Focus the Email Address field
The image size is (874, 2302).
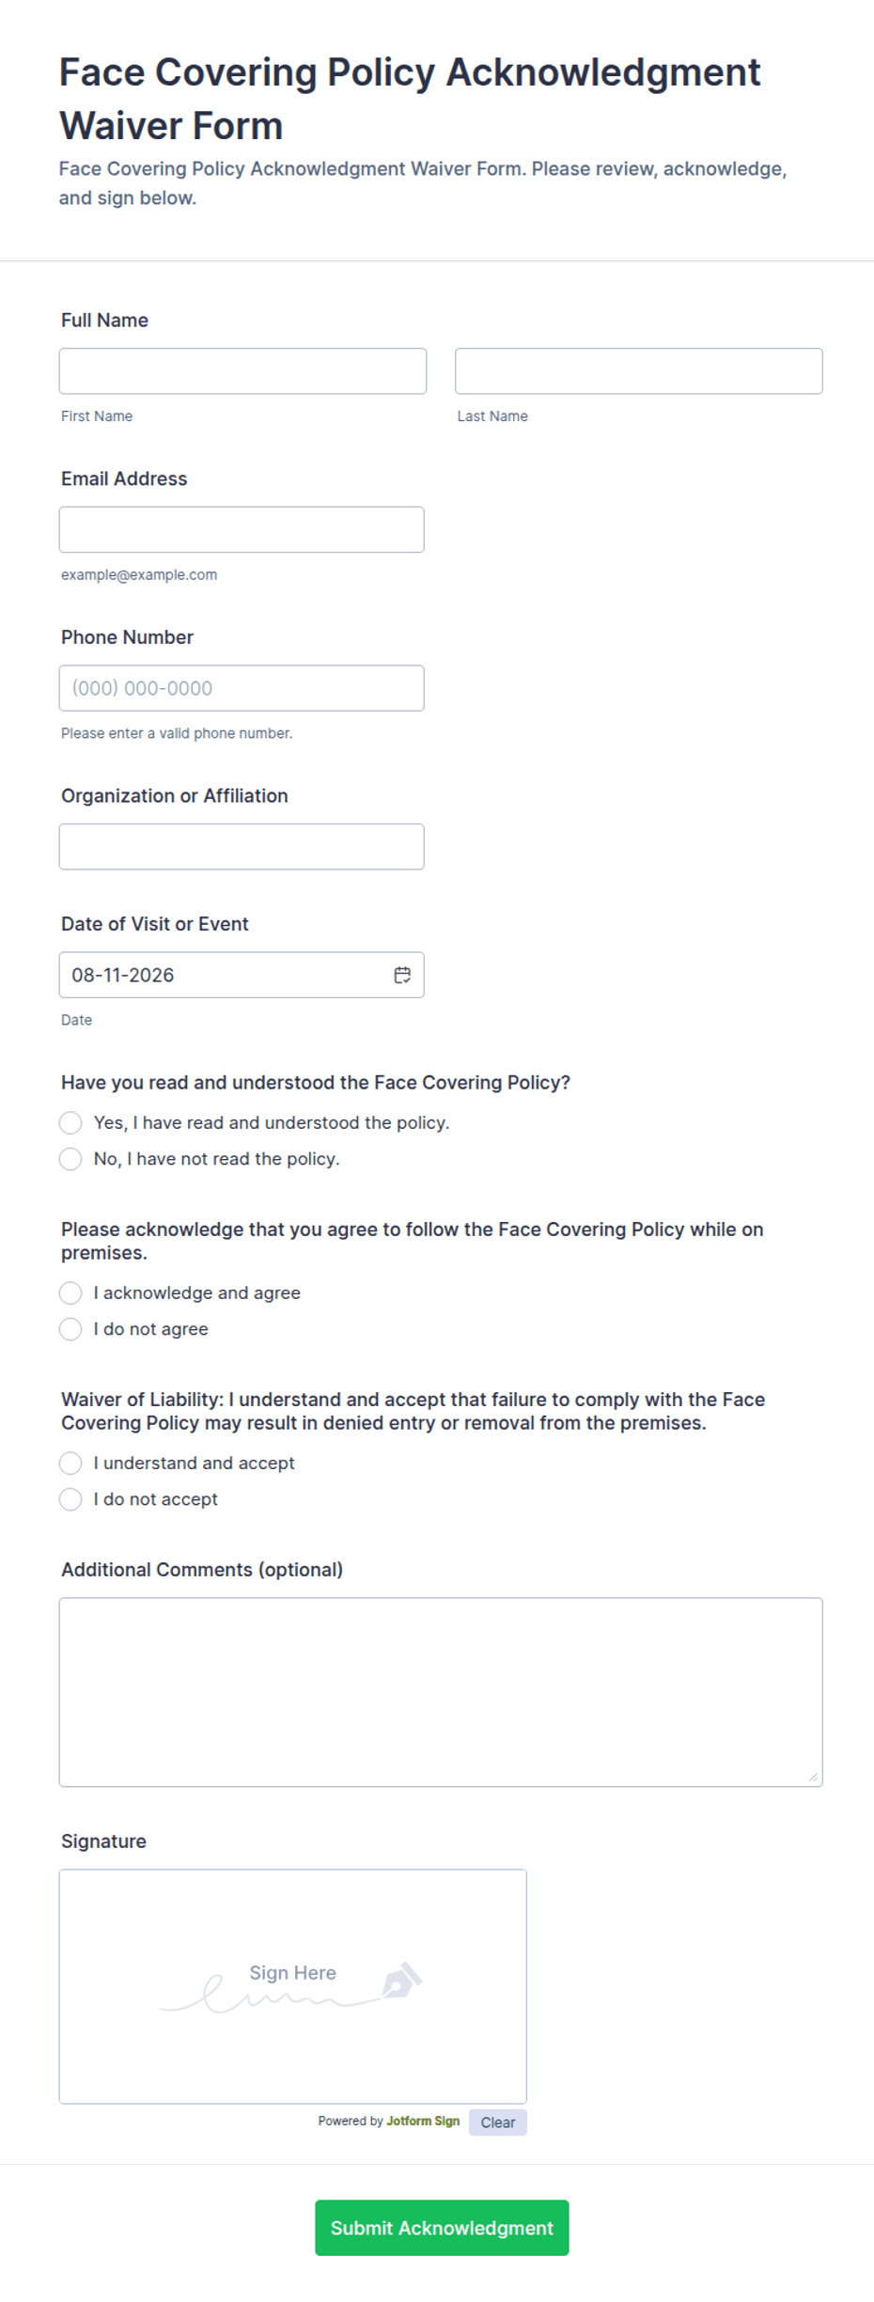point(242,529)
